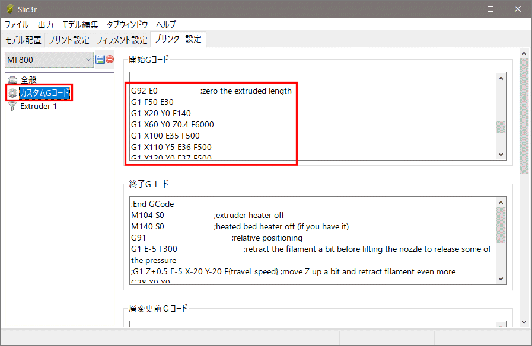Open the ヘルプ menu
Viewport: 532px width, 346px height.
click(x=166, y=25)
